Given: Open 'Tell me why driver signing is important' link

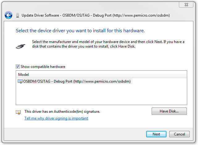Looking at the screenshot, I should coord(56,118).
